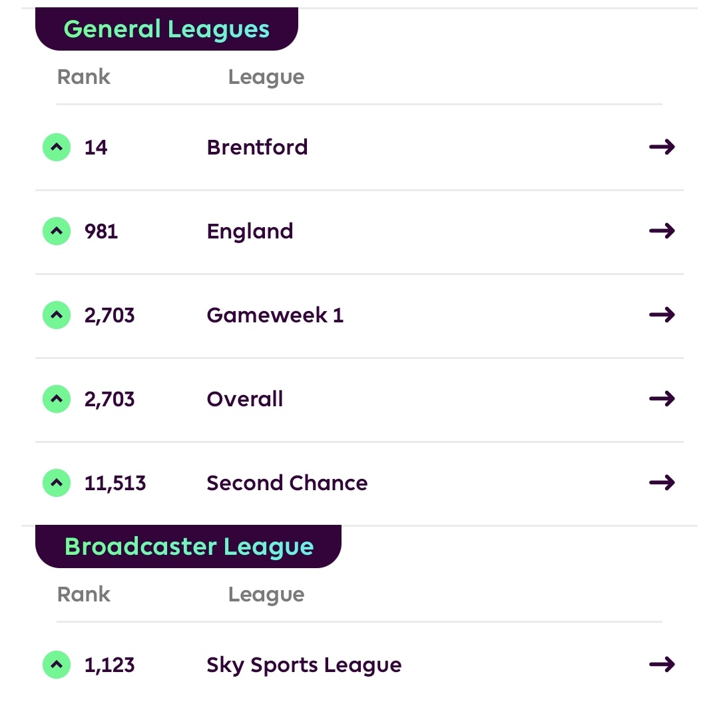Open the Sky Sports League name link
Screen dimensions: 719x706
pos(304,665)
